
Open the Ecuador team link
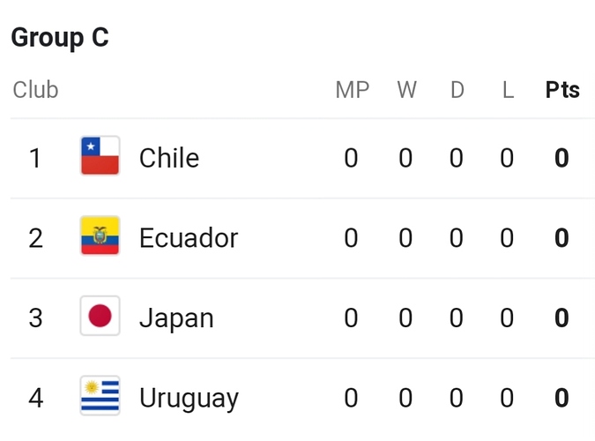point(189,238)
